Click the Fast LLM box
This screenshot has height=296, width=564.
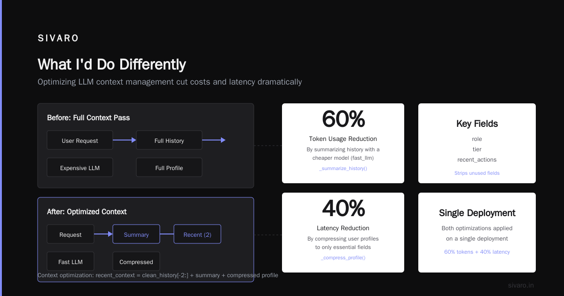click(x=70, y=261)
